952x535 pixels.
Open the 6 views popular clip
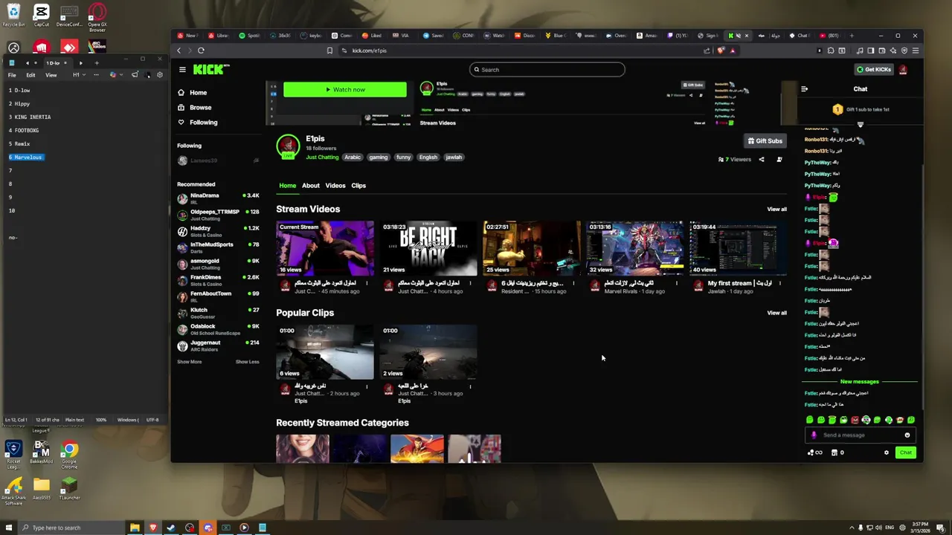325,352
